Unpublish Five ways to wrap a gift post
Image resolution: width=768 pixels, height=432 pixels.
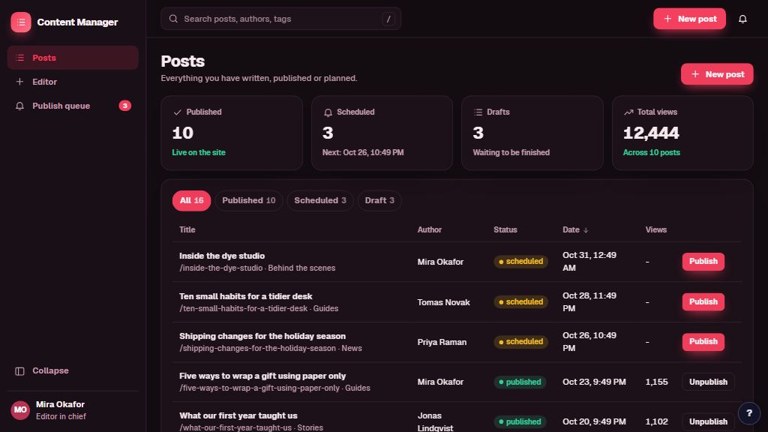[x=708, y=382]
